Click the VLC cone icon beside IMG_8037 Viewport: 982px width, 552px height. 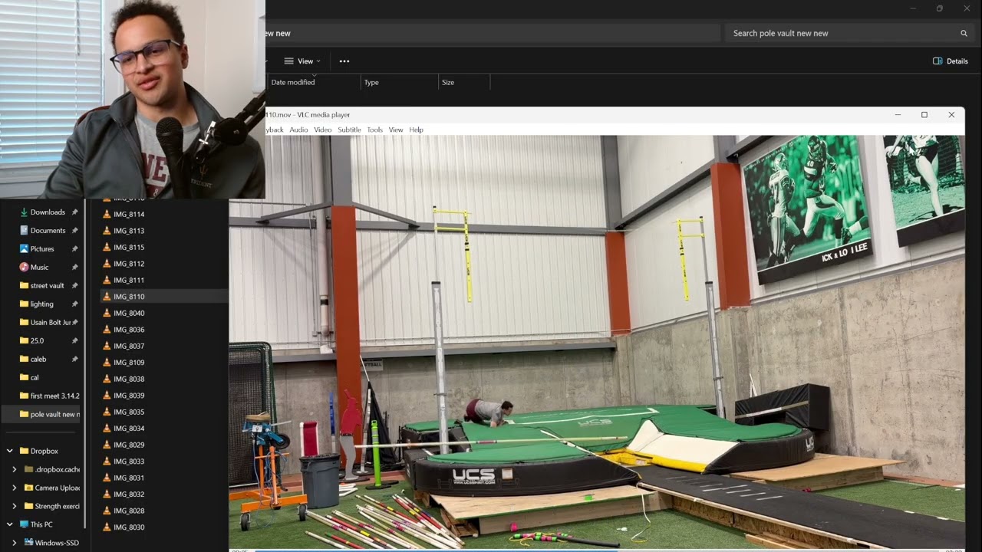point(107,346)
